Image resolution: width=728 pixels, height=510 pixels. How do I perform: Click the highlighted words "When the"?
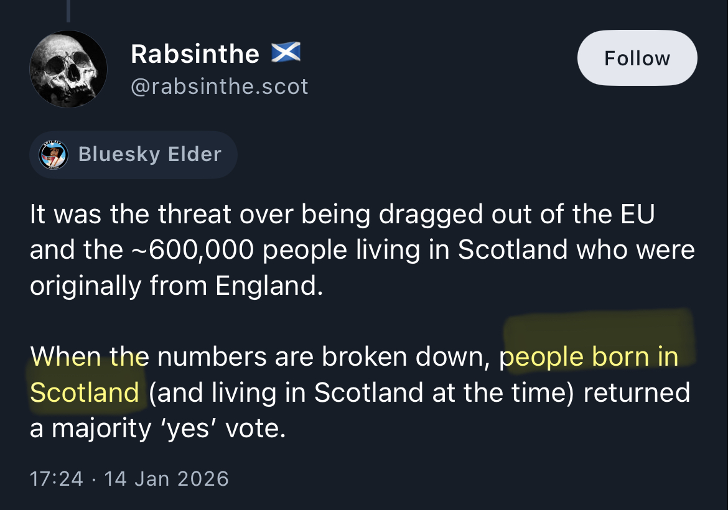tap(89, 357)
